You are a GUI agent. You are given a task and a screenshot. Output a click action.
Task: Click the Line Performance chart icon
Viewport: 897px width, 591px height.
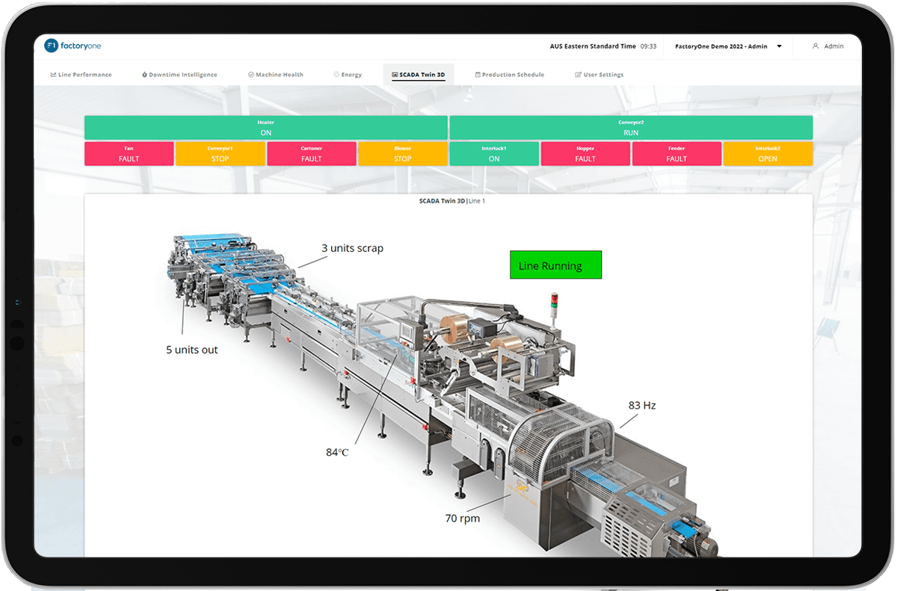tap(53, 75)
